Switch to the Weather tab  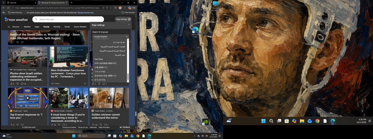27,27
